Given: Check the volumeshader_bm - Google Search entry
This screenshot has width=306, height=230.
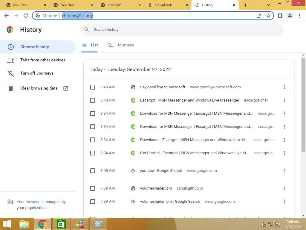Looking at the screenshot, I should [x=93, y=202].
